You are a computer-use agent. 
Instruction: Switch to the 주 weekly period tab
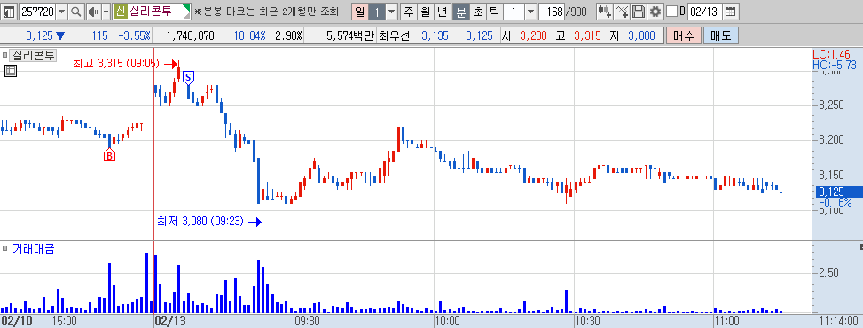[408, 11]
